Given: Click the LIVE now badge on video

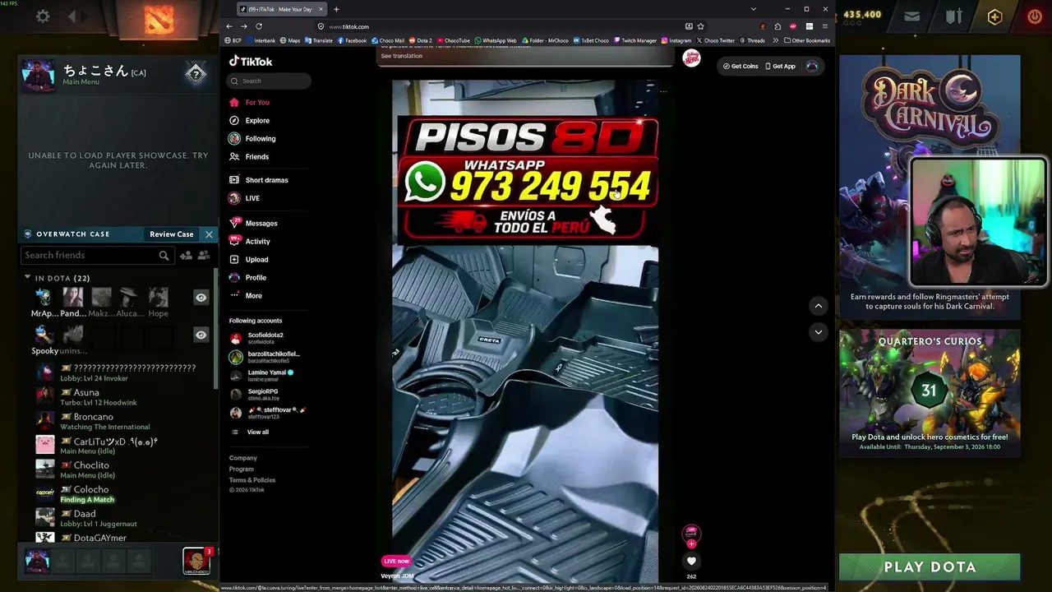Looking at the screenshot, I should click(396, 561).
